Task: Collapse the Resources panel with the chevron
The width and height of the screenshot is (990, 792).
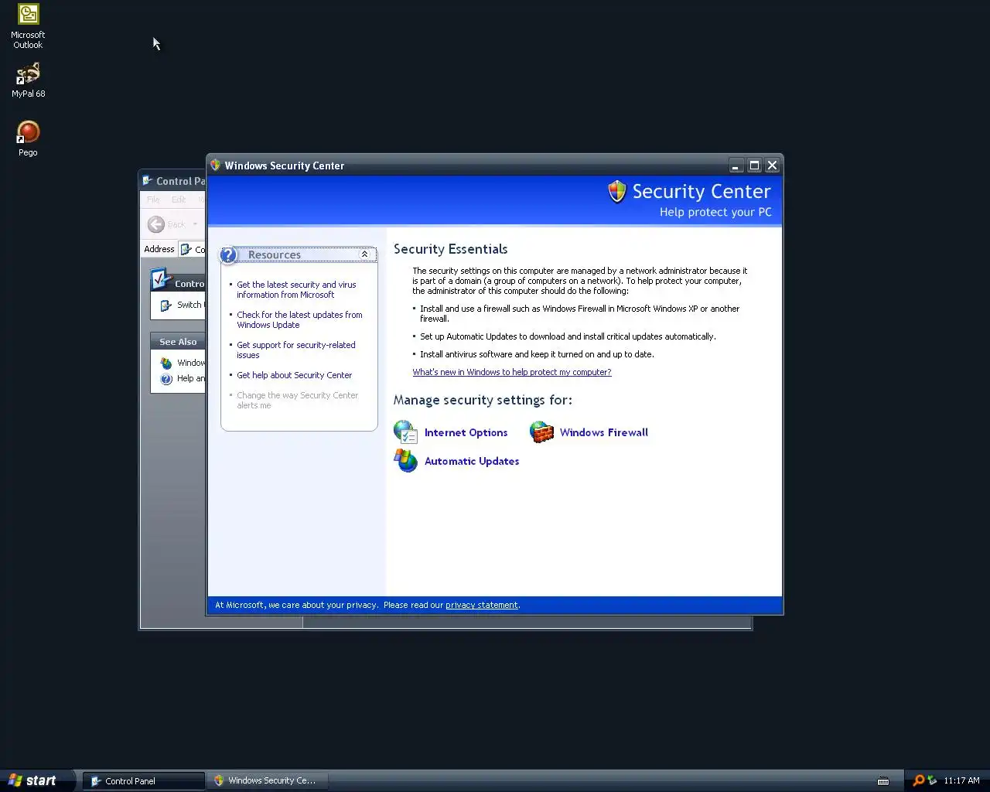Action: pos(364,254)
